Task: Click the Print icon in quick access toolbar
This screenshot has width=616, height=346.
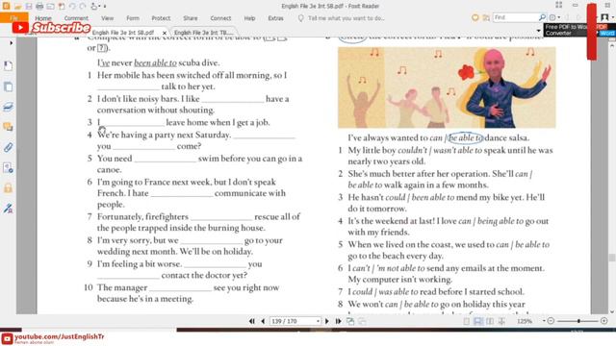Action: [39, 6]
